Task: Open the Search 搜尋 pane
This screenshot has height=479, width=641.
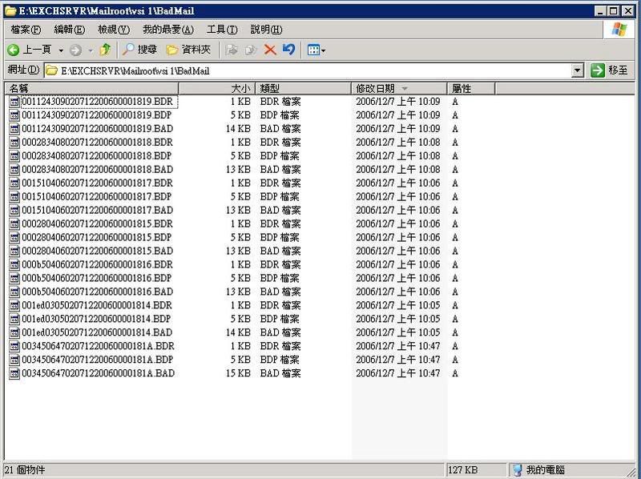Action: point(140,50)
